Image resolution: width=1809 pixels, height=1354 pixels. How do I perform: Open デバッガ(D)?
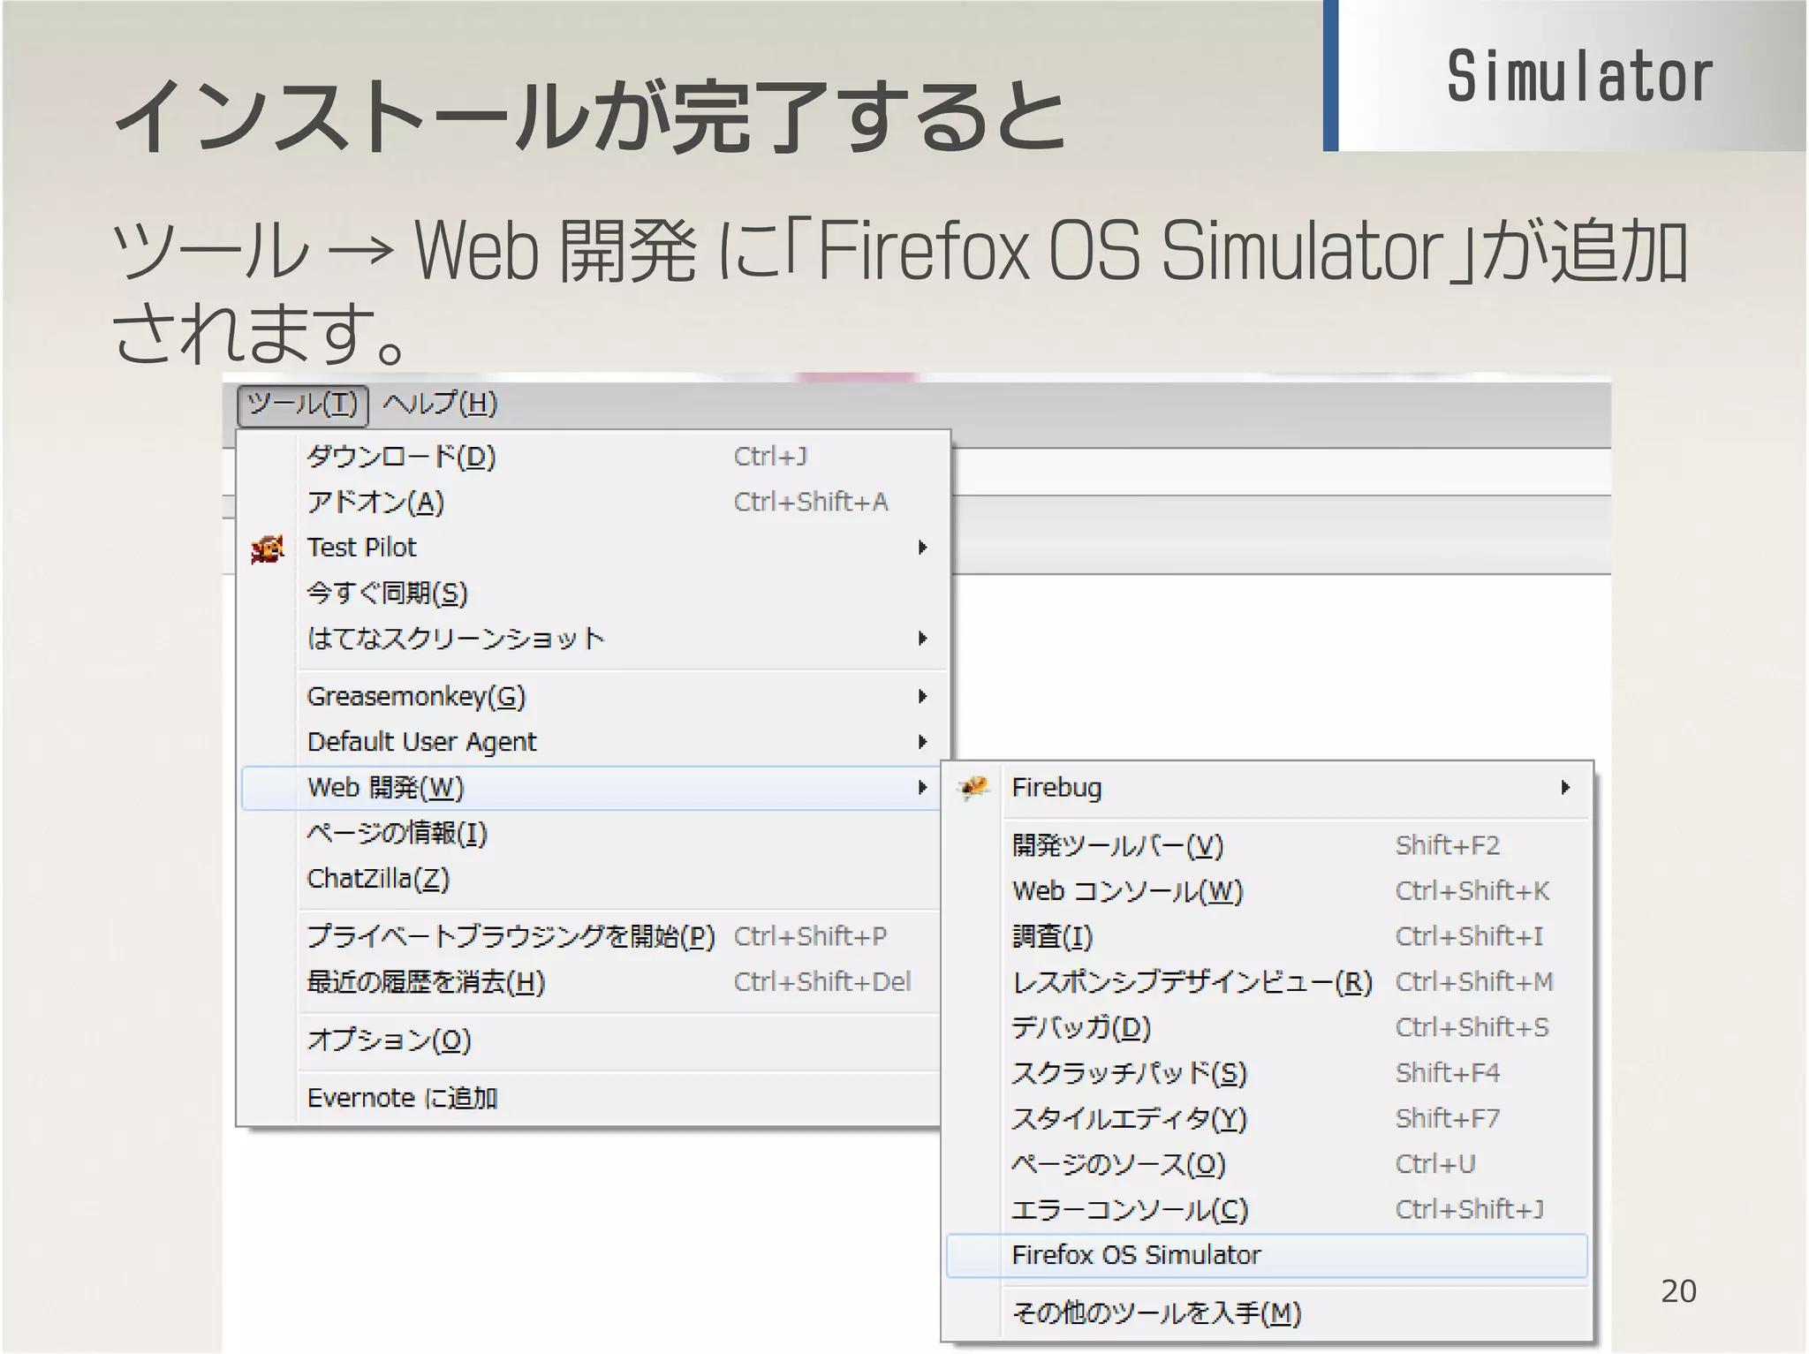point(1081,1028)
